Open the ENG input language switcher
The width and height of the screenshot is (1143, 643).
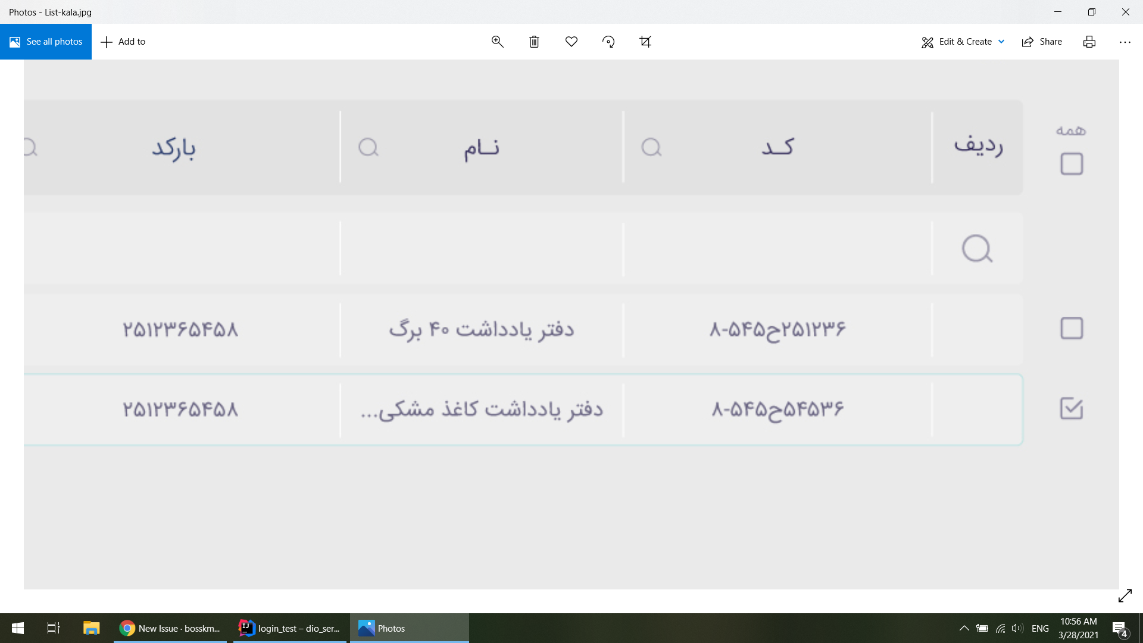click(1039, 628)
